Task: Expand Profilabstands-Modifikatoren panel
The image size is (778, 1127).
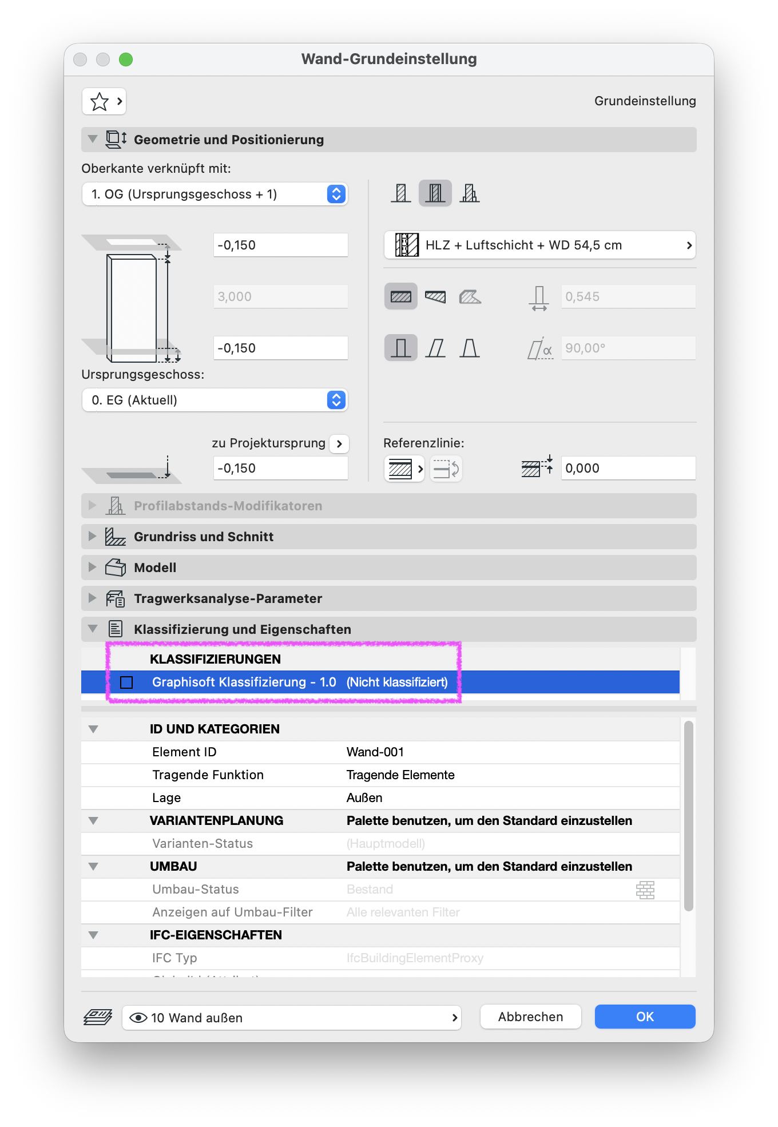Action: click(x=92, y=506)
